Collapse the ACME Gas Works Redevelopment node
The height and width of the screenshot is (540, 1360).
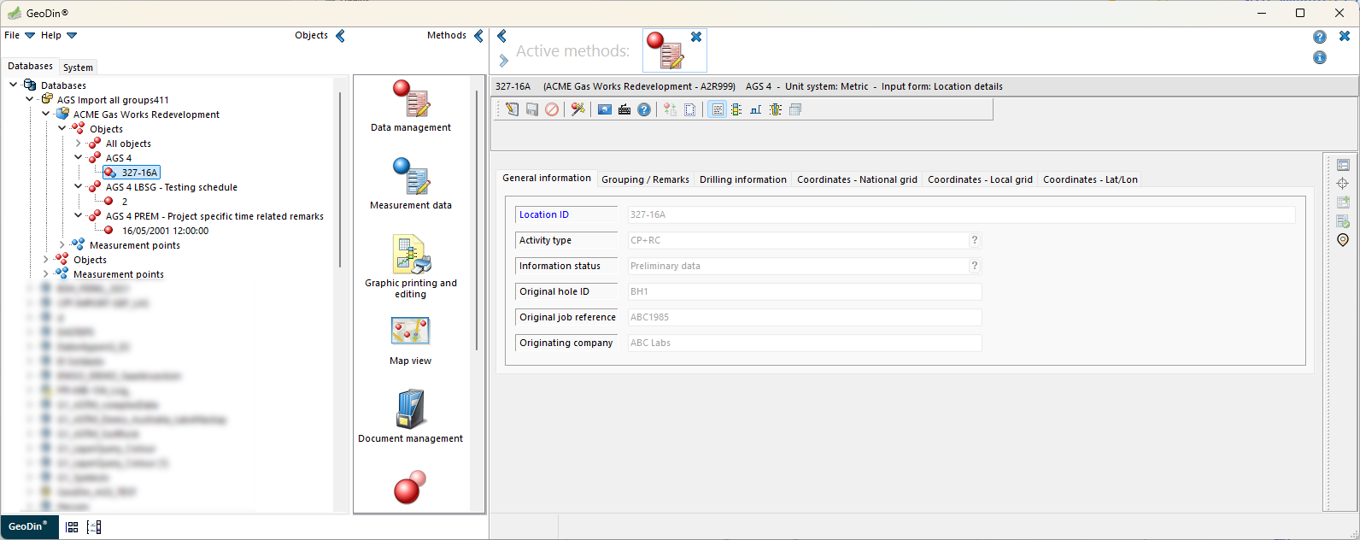point(46,114)
